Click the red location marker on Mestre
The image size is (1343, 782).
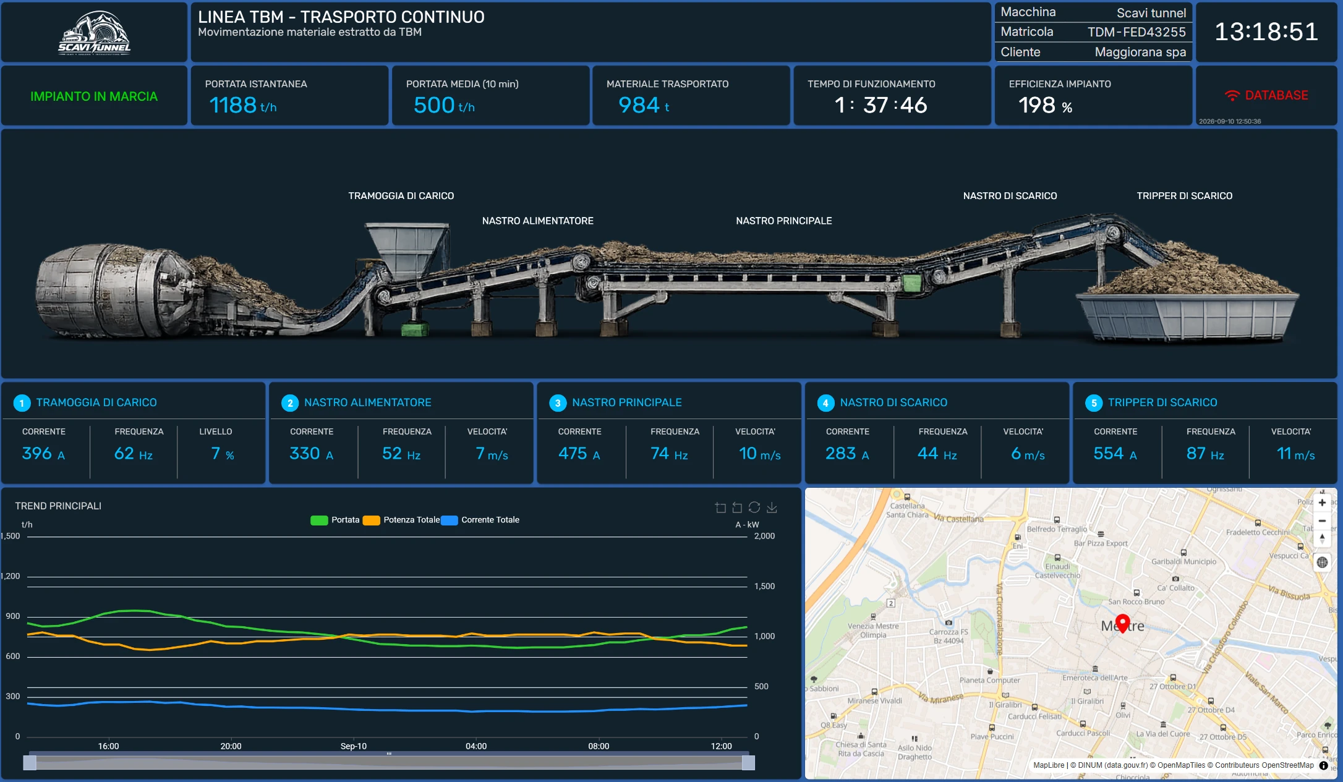tap(1123, 623)
